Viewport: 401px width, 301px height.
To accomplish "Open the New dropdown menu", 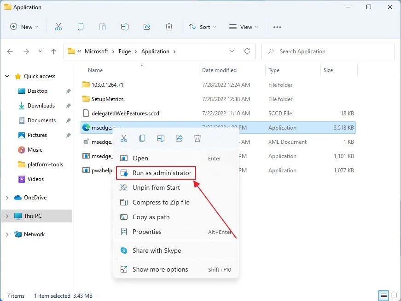I will (25, 27).
